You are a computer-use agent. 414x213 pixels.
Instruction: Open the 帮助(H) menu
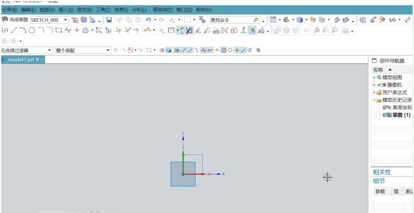click(204, 10)
